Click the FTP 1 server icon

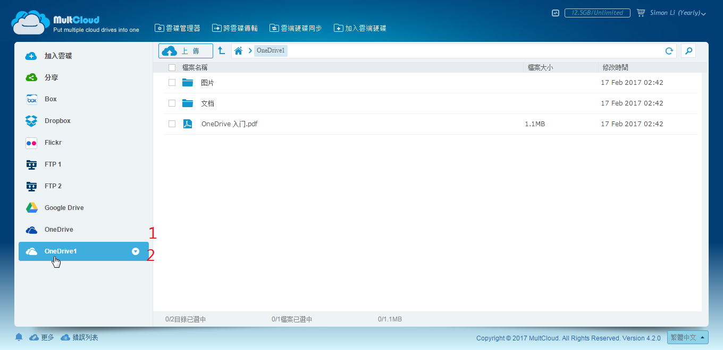tap(31, 164)
